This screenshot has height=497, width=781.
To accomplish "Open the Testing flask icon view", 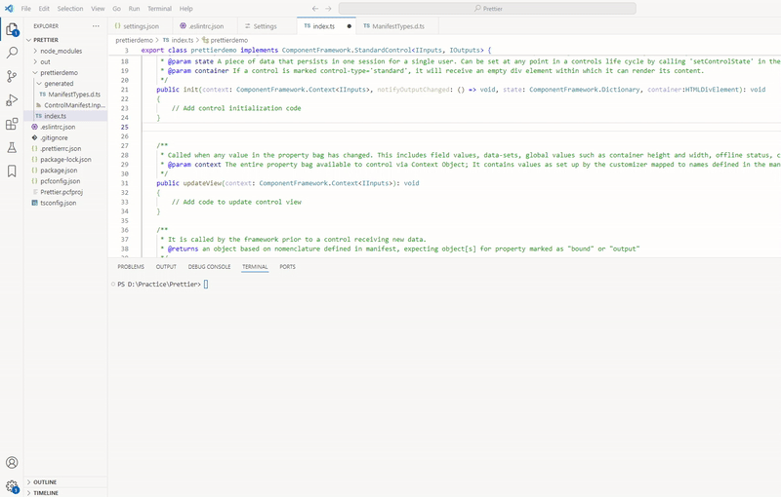I will [x=12, y=148].
